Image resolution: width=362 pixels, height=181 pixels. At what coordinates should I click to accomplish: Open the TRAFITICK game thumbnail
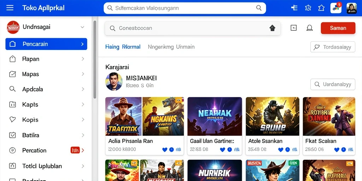123,116
